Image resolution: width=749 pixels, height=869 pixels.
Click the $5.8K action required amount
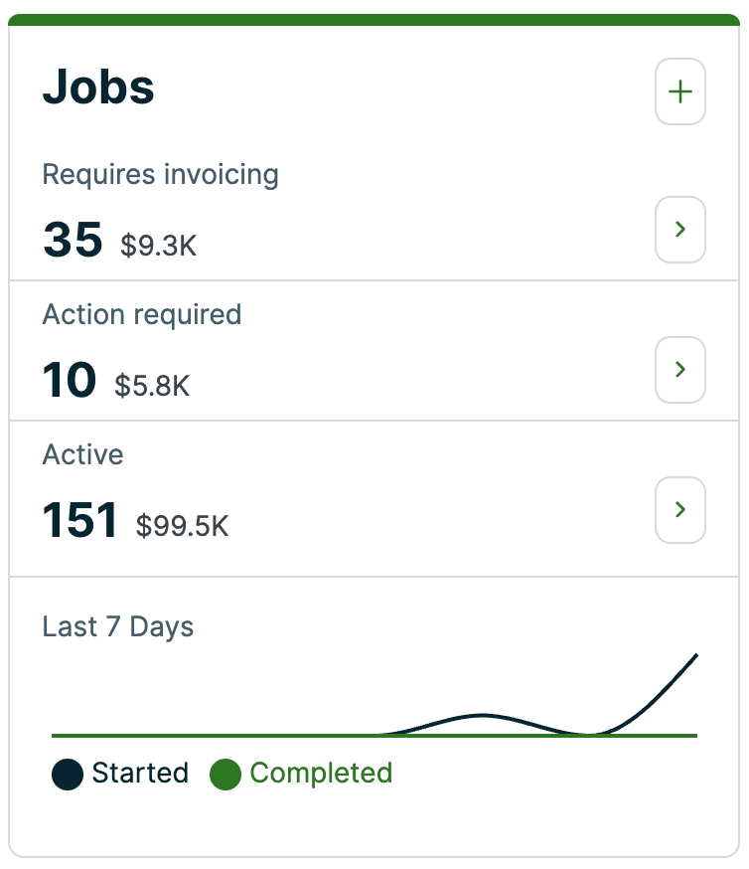coord(152,385)
